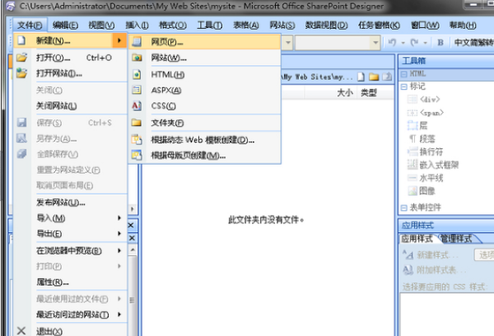Viewport: 494px width, 336px height.
Task: Open the font size dropdown arrow in toolbar
Action: tap(375, 43)
